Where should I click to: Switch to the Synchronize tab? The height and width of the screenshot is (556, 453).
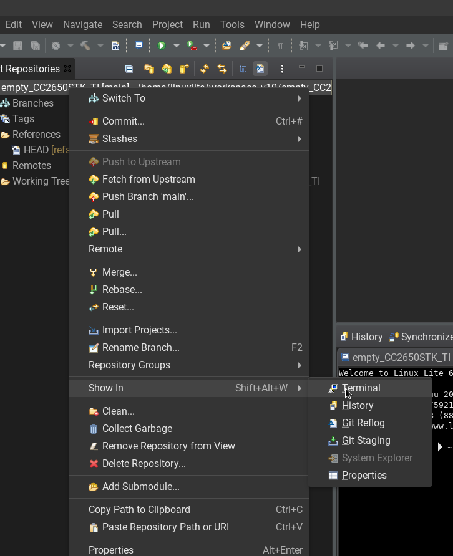421,337
